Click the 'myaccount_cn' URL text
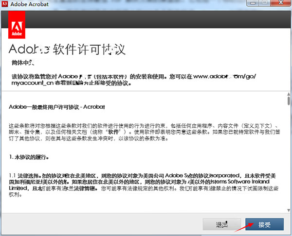 pos(33,83)
